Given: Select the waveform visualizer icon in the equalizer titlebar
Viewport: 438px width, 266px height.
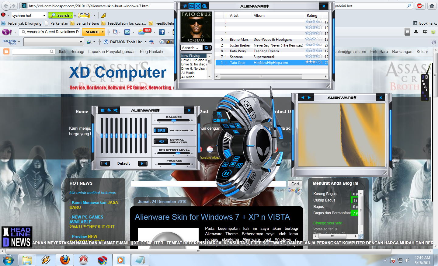Looking at the screenshot, I should 109,110.
